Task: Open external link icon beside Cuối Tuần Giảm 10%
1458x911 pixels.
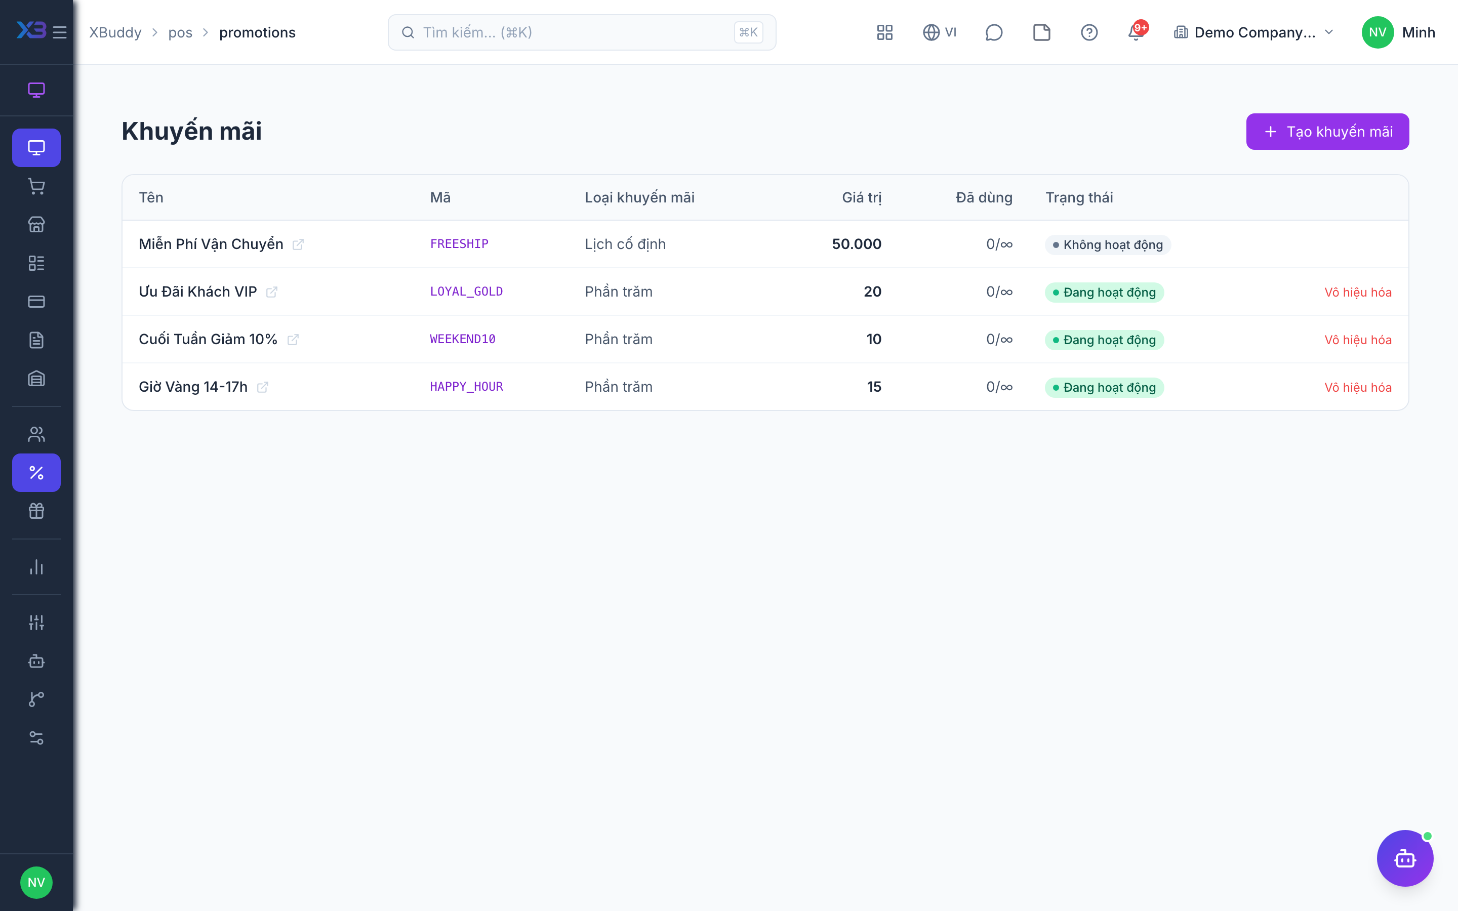Action: click(293, 339)
